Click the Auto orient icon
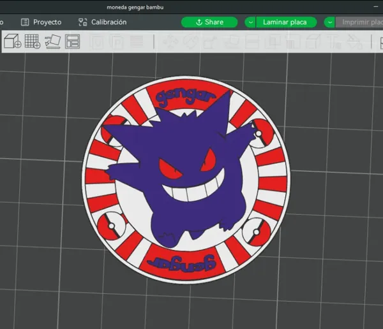 click(x=53, y=41)
